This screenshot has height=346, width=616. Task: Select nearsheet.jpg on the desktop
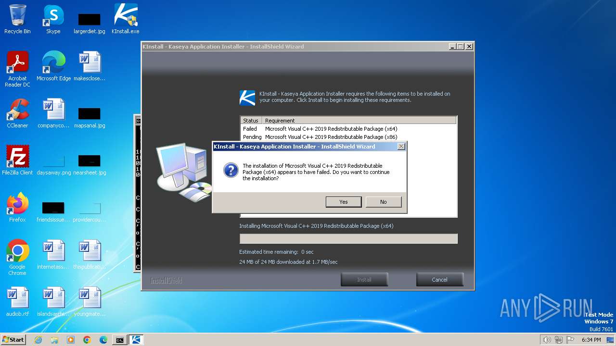pos(90,164)
